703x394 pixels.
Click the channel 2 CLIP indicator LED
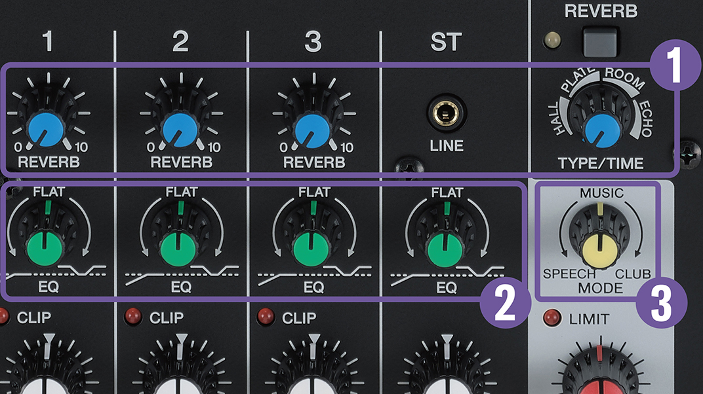tap(133, 316)
